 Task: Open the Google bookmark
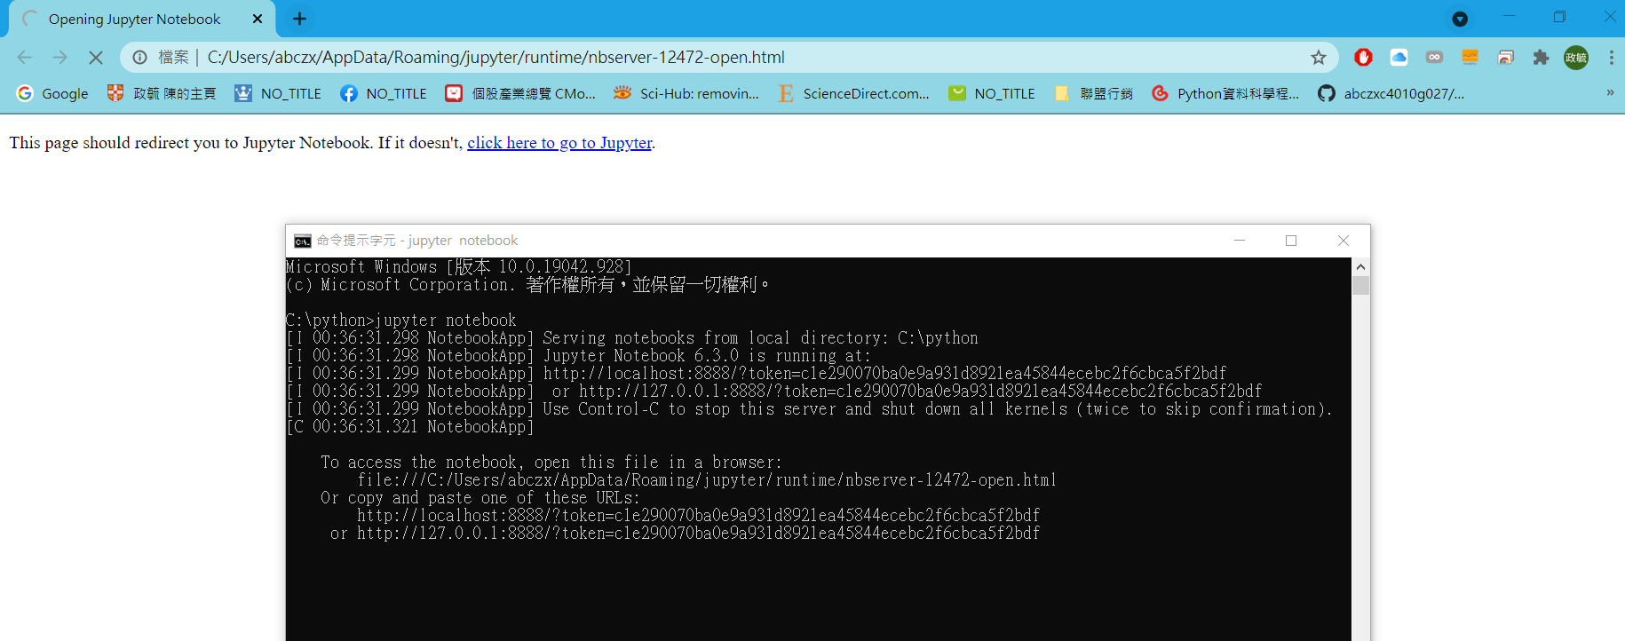pyautogui.click(x=52, y=93)
